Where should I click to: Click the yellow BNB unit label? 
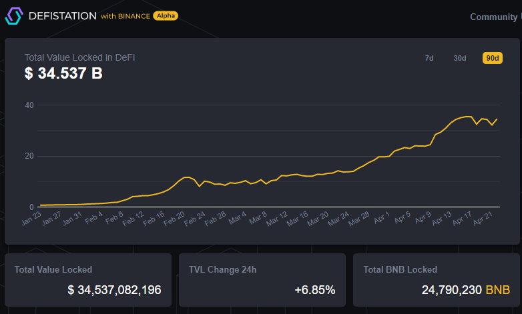[x=498, y=290]
